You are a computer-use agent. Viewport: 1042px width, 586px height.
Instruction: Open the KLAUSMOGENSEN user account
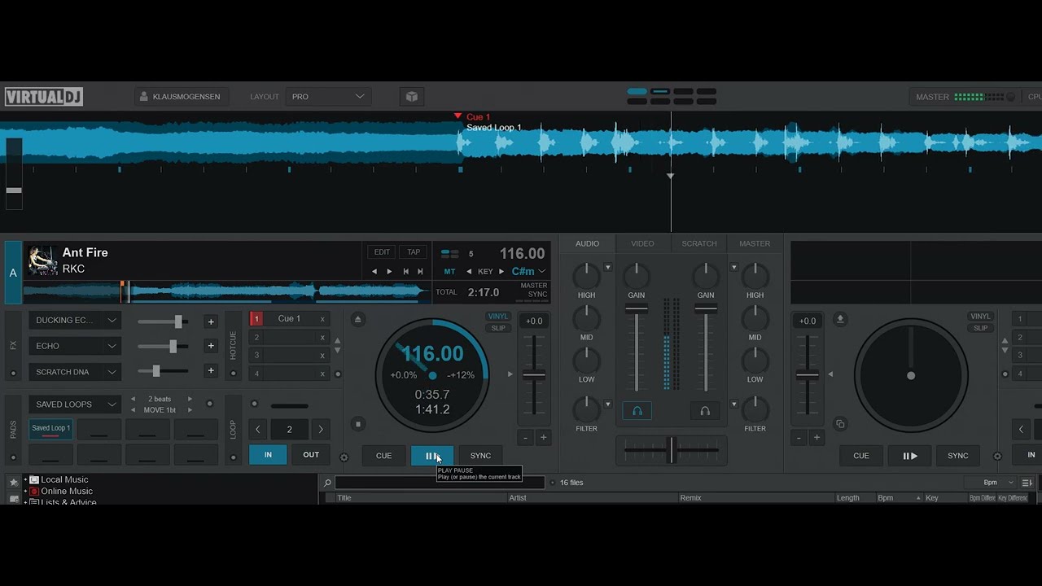point(182,97)
